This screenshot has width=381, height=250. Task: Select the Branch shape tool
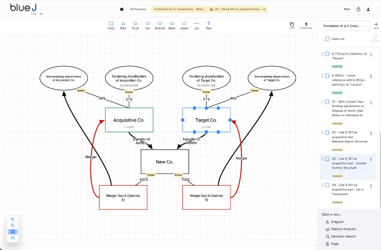(160, 26)
